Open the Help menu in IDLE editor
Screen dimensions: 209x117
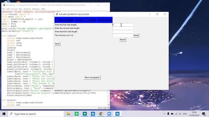pos(43,9)
